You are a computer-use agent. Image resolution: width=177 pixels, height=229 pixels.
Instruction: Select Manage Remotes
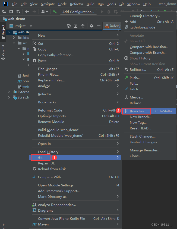[149, 150]
